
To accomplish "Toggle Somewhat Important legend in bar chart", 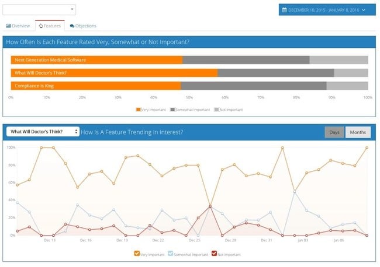I will [190, 110].
